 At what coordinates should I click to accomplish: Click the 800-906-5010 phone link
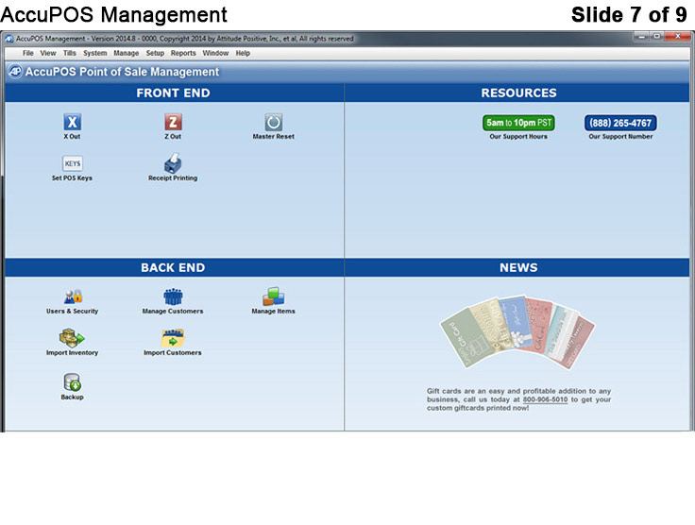click(545, 399)
